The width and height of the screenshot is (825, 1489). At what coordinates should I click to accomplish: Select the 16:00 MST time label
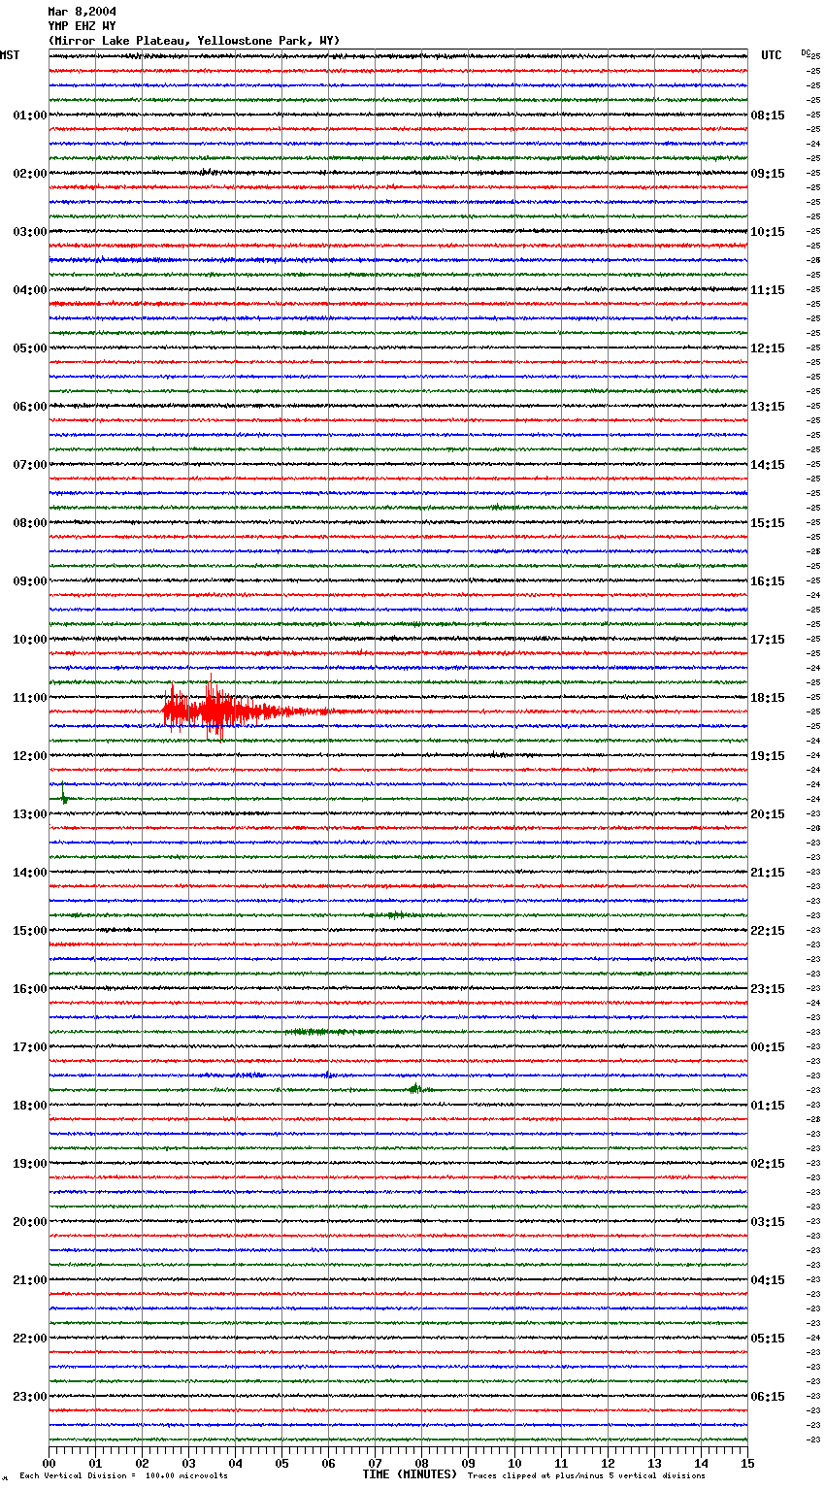[x=30, y=989]
